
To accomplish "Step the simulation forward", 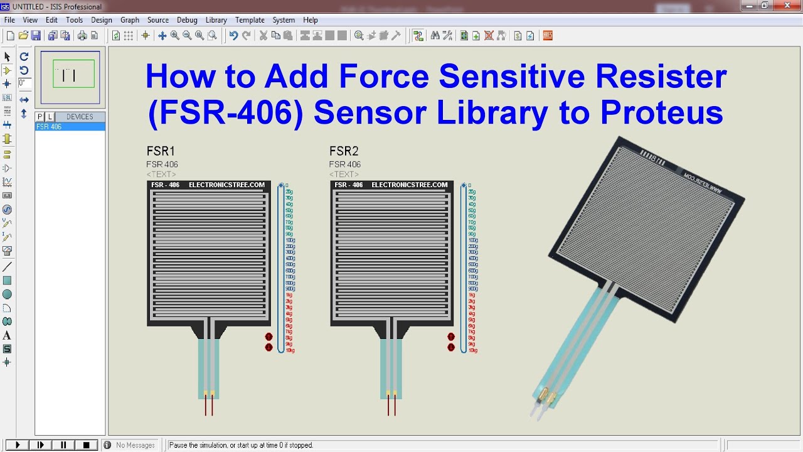I will [41, 445].
